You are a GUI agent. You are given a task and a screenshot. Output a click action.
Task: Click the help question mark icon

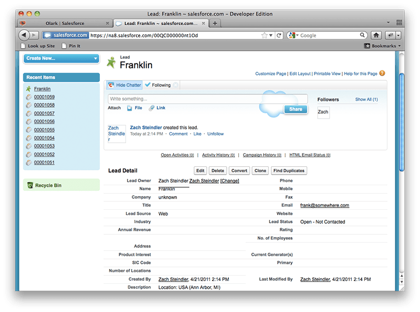[x=382, y=73]
